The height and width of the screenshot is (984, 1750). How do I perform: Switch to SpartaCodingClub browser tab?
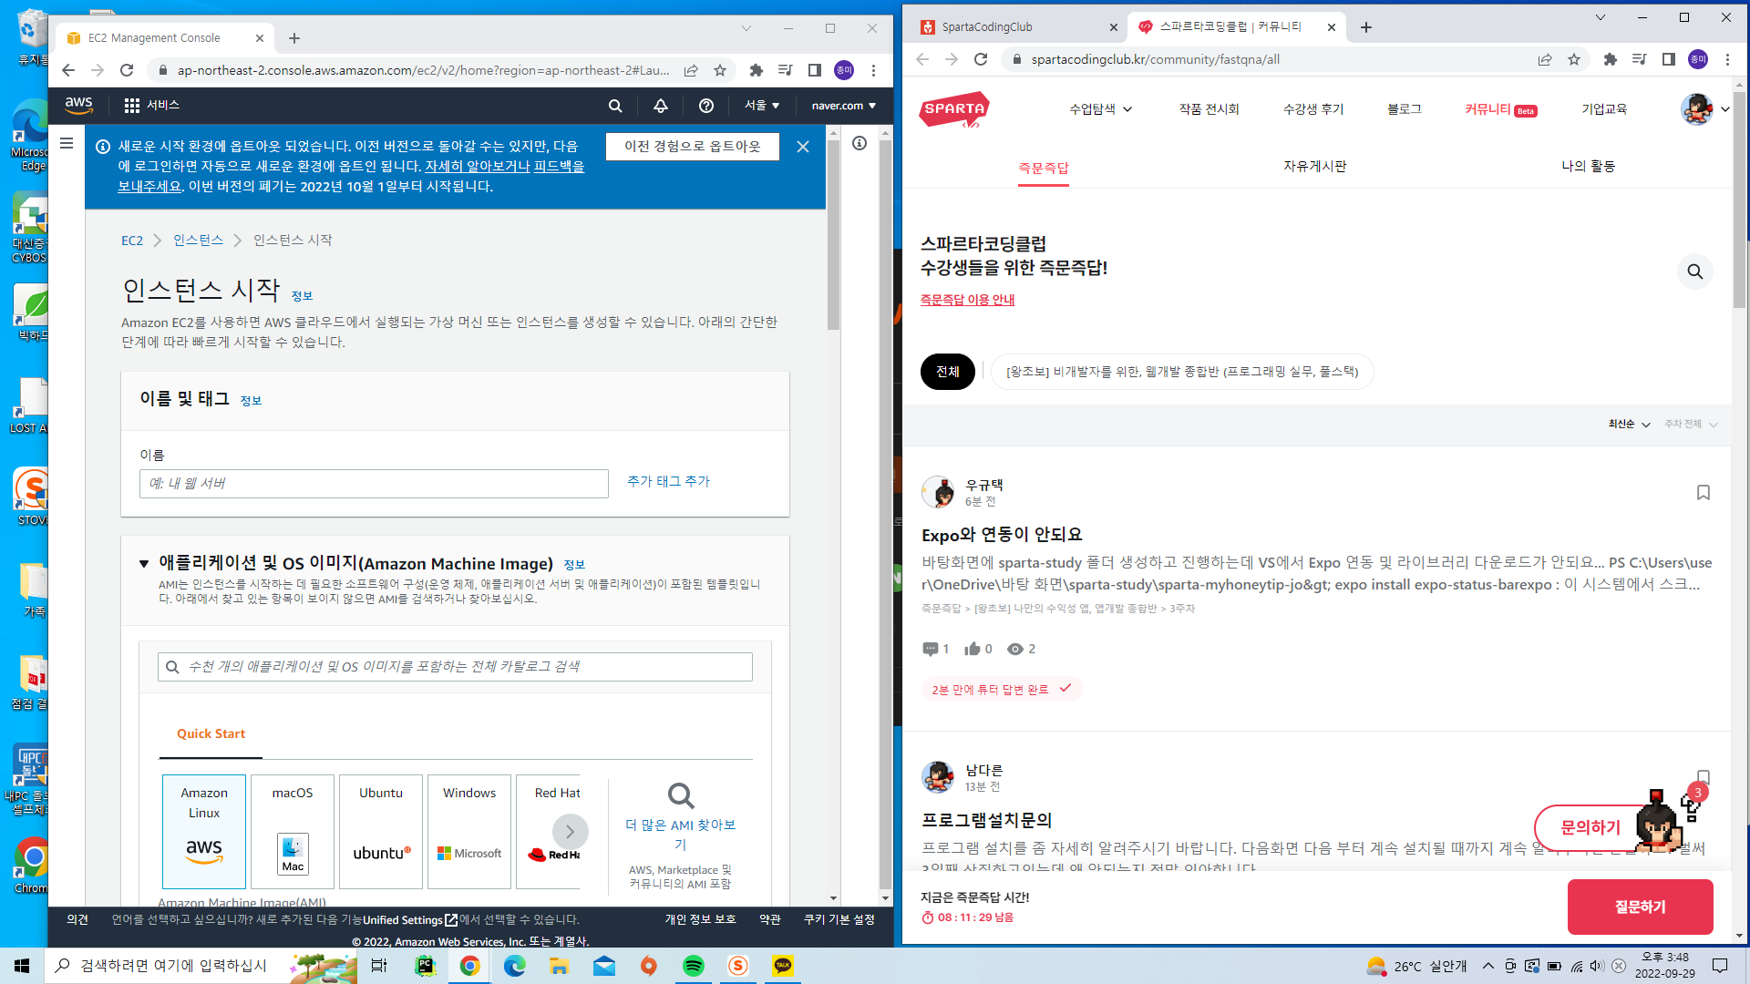coord(1016,27)
